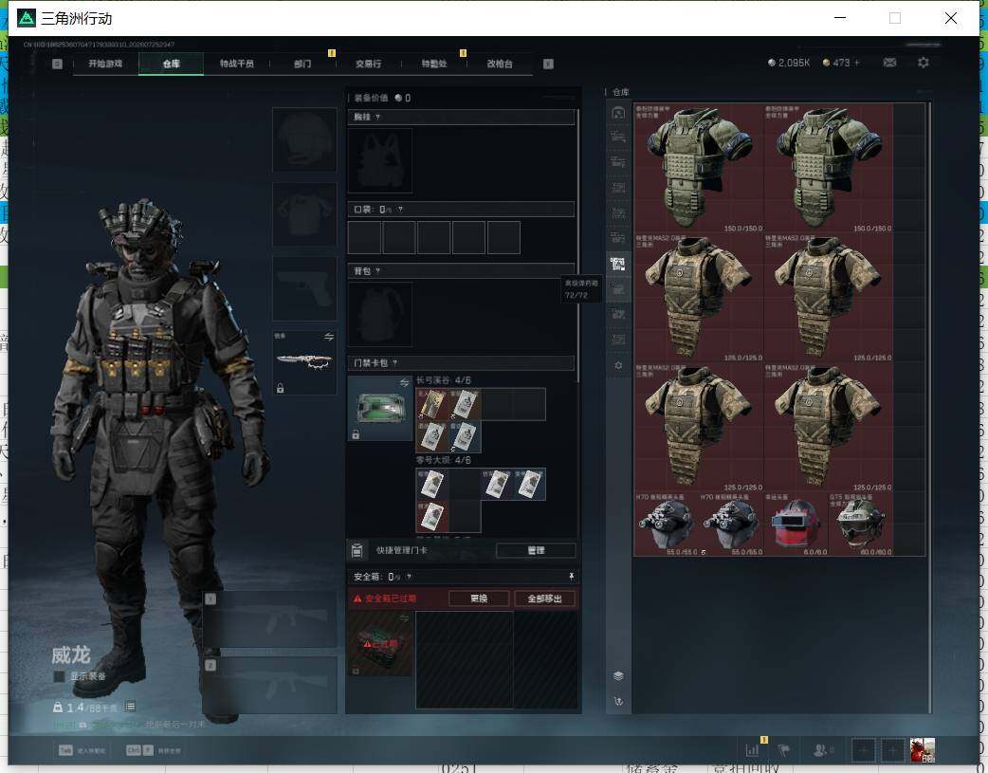The image size is (988, 773).
Task: Select the top warehouse category filter icon
Action: click(618, 113)
